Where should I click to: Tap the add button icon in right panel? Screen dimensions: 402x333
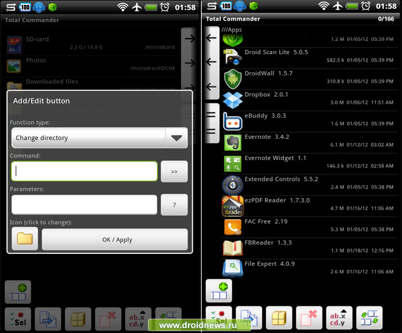click(219, 291)
